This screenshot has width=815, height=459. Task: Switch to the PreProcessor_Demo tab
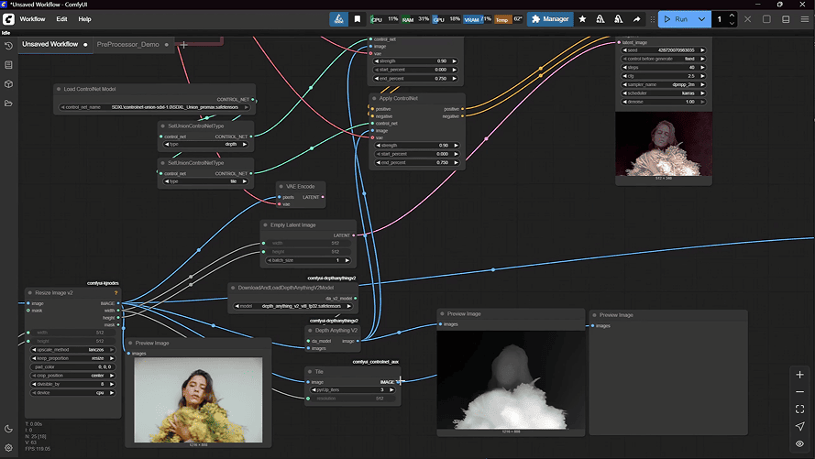[x=128, y=44]
